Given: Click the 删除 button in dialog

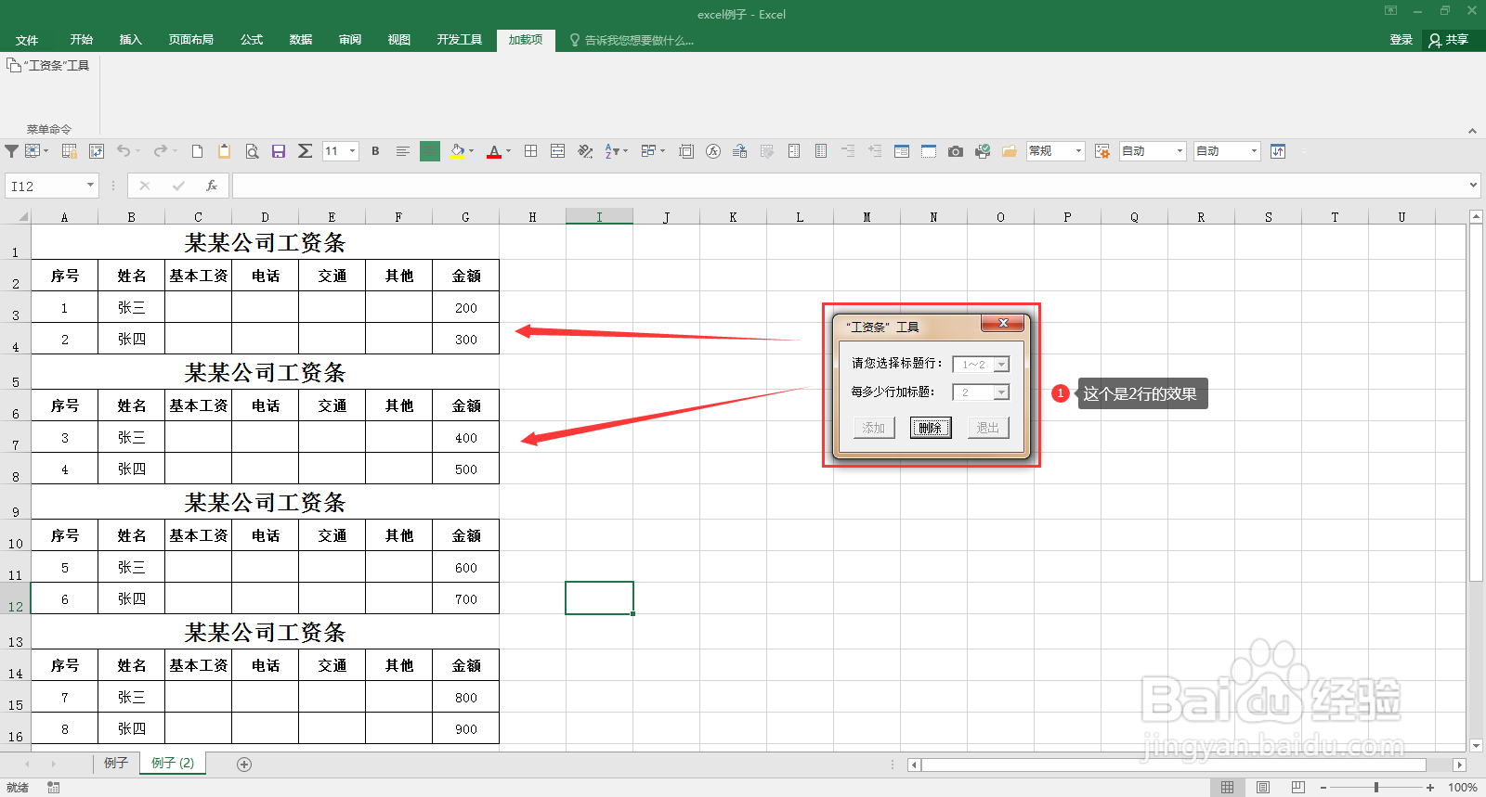Looking at the screenshot, I should (x=931, y=428).
